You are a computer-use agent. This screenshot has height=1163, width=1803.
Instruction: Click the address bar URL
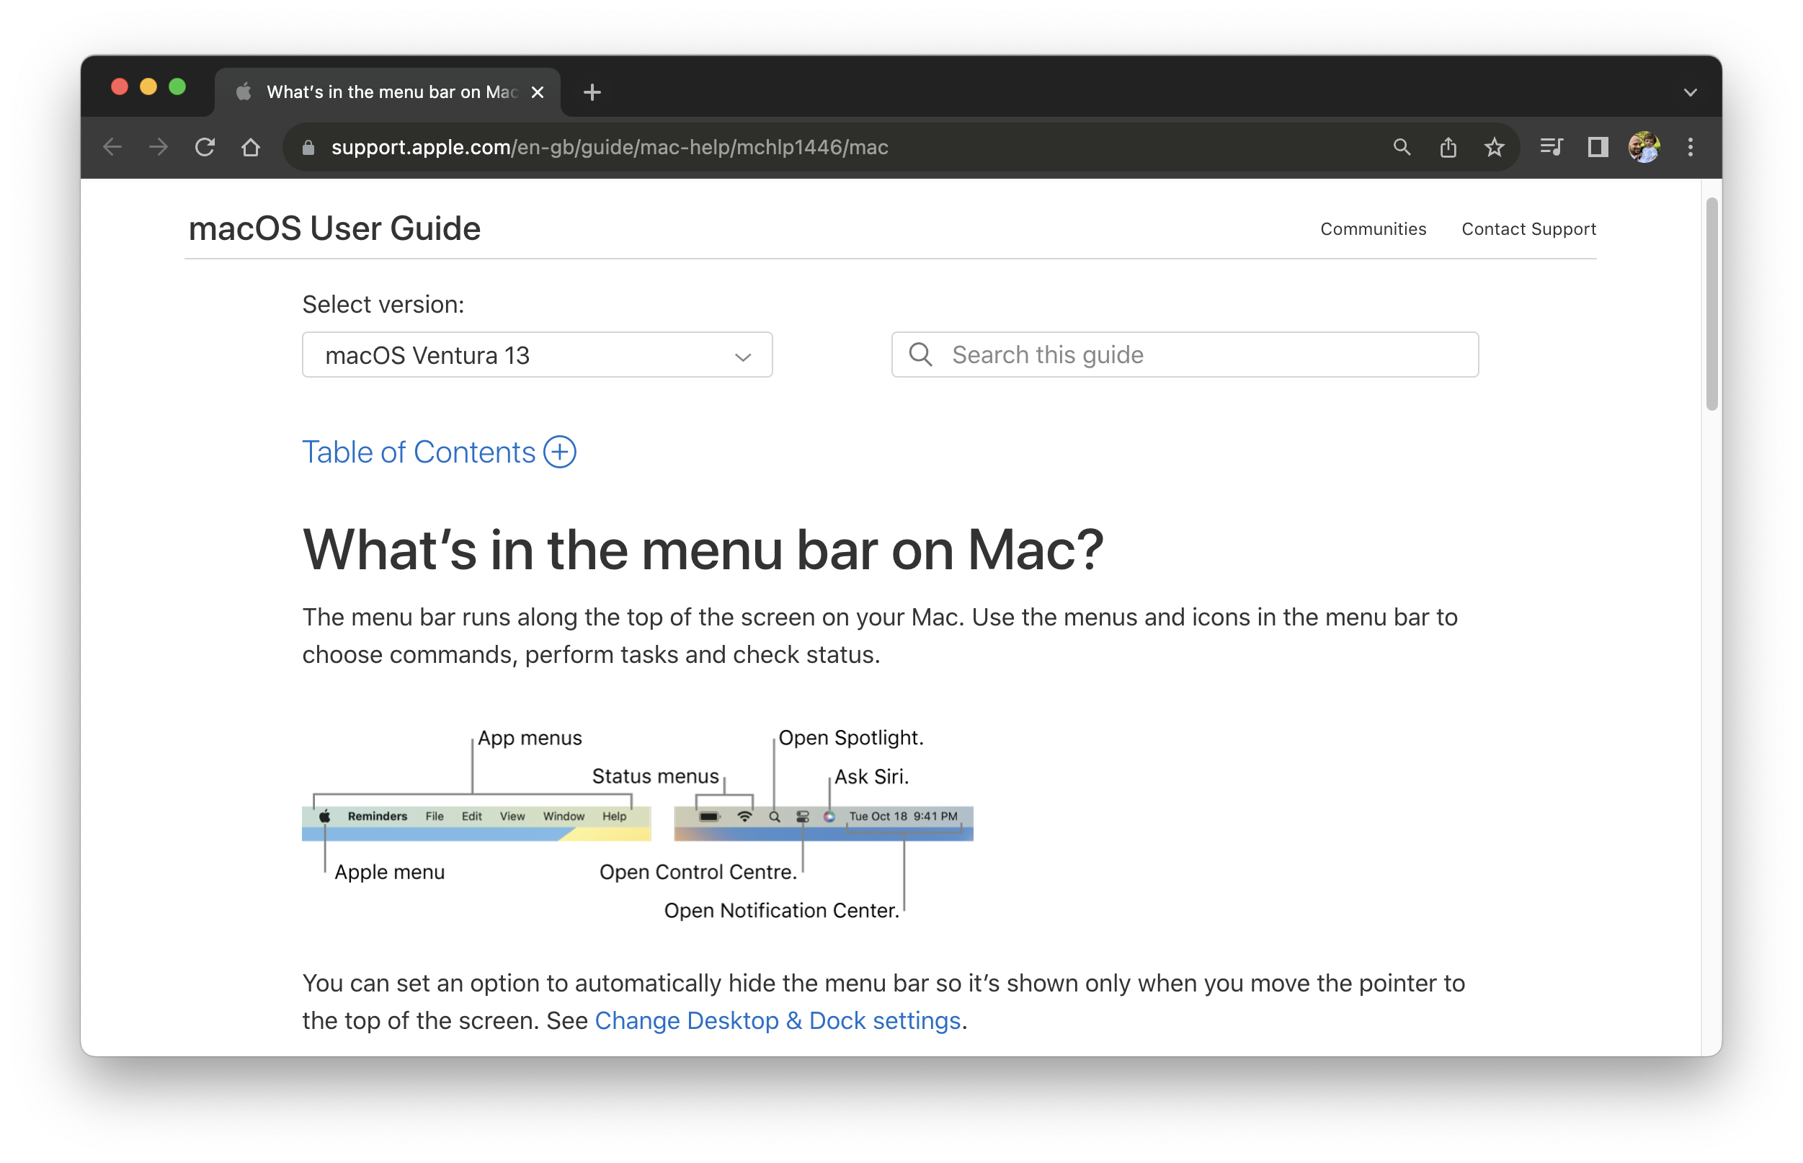point(610,147)
